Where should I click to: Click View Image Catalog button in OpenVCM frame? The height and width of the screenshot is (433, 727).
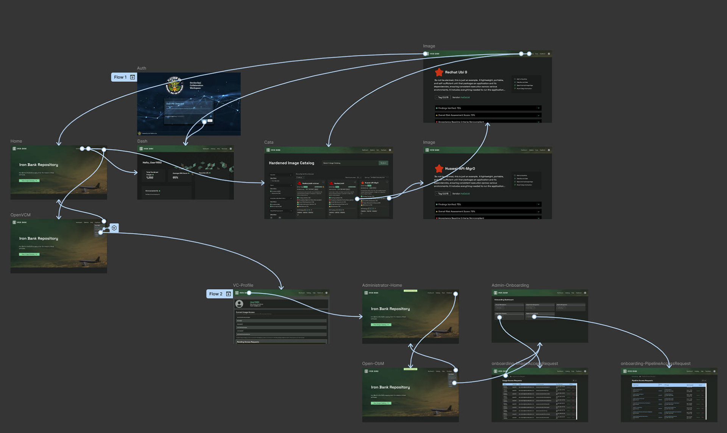[x=29, y=254]
